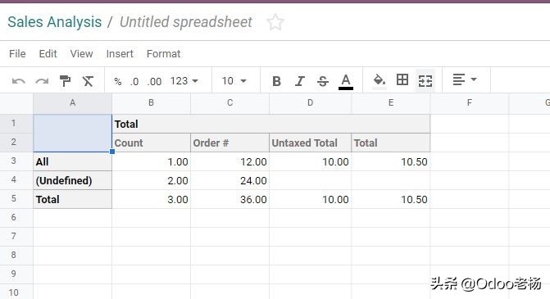The image size is (550, 299).
Task: Select column B header
Action: pos(151,103)
